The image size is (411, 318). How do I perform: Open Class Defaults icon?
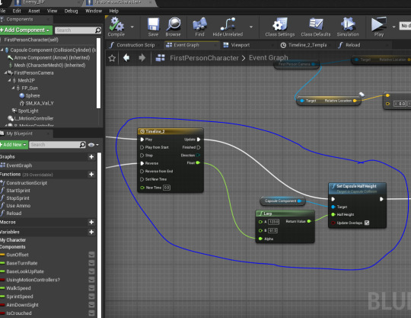[316, 24]
